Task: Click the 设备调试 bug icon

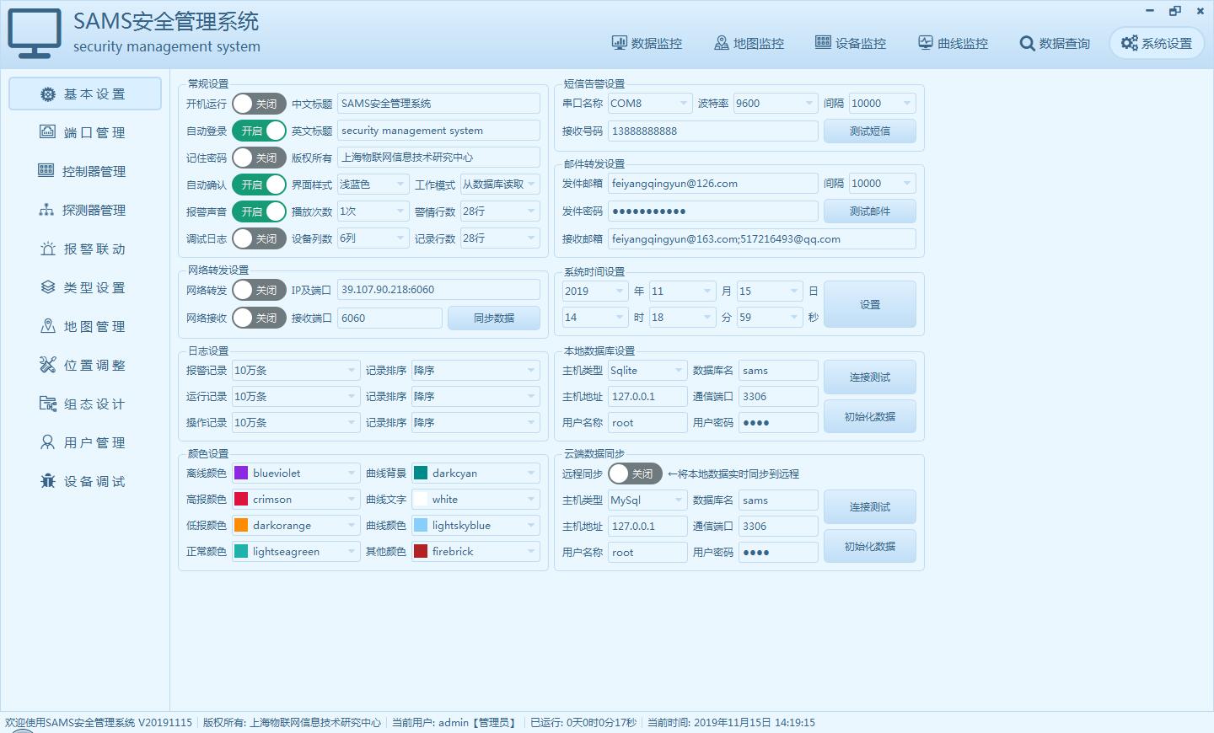Action: tap(48, 481)
